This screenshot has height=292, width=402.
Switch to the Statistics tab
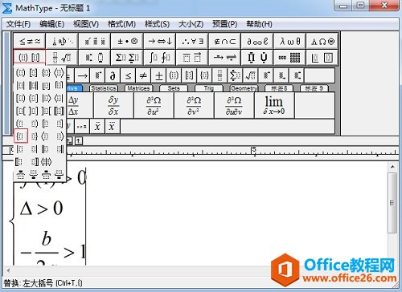coord(103,88)
